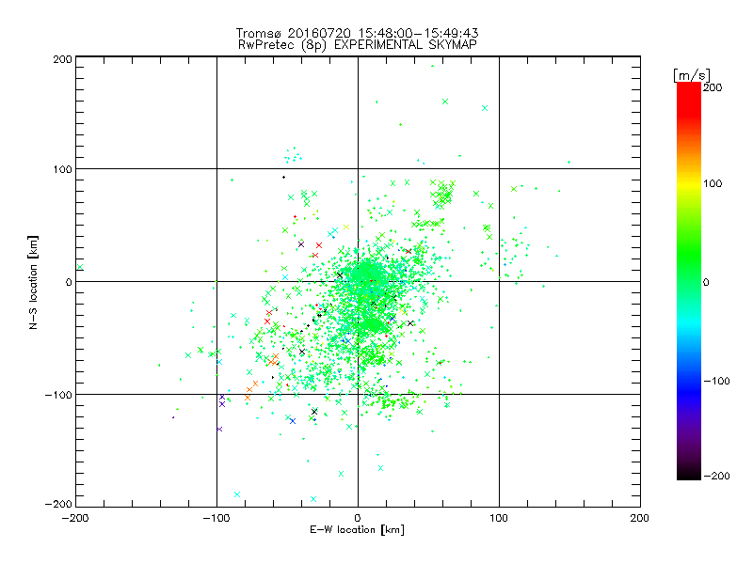Click the colorbar label '-200' at the bottom
The width and height of the screenshot is (753, 564).
pyautogui.click(x=716, y=476)
